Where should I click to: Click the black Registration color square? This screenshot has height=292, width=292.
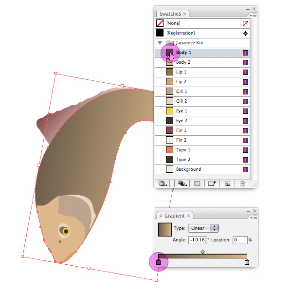(160, 33)
